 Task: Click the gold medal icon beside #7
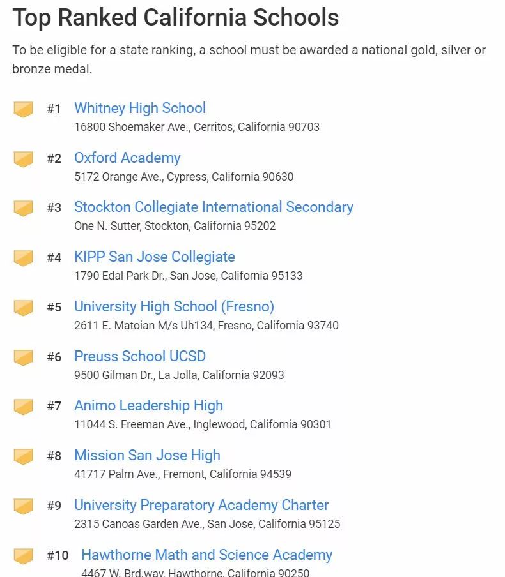(x=23, y=407)
